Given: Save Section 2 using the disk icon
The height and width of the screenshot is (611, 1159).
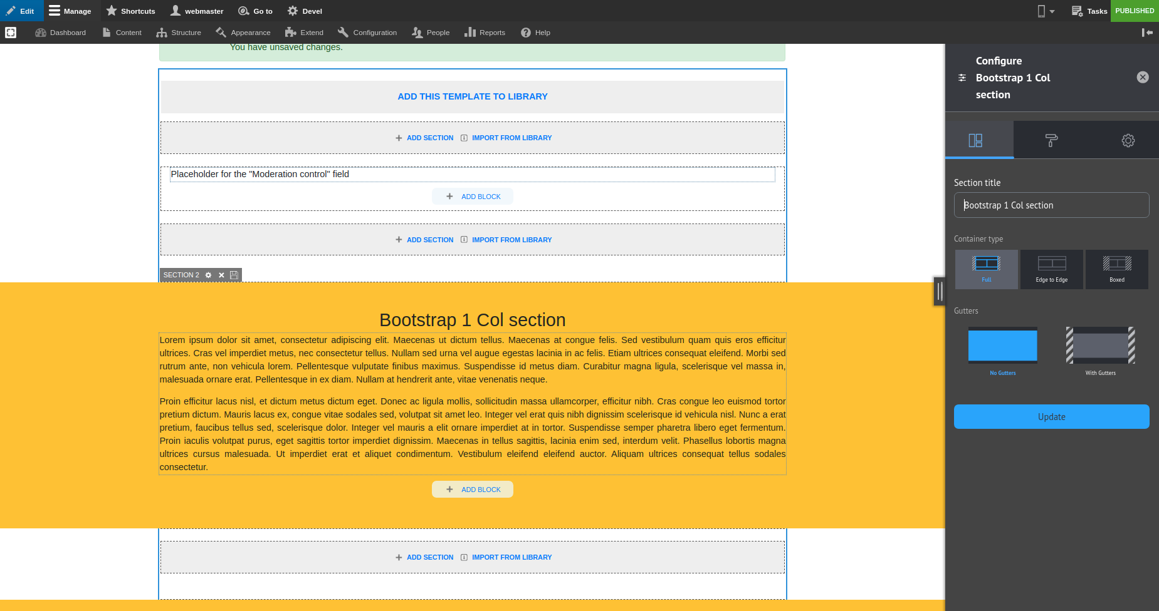Looking at the screenshot, I should [x=234, y=275].
